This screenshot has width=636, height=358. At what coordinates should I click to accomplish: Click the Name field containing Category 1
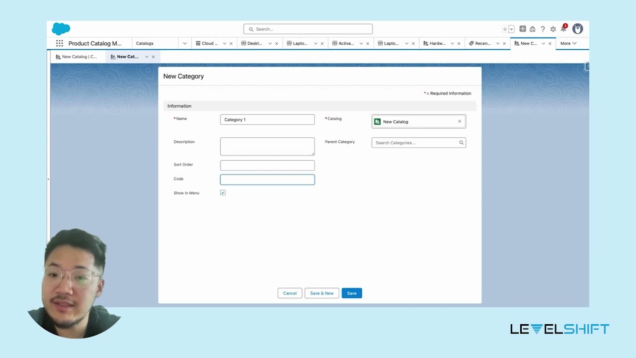267,120
